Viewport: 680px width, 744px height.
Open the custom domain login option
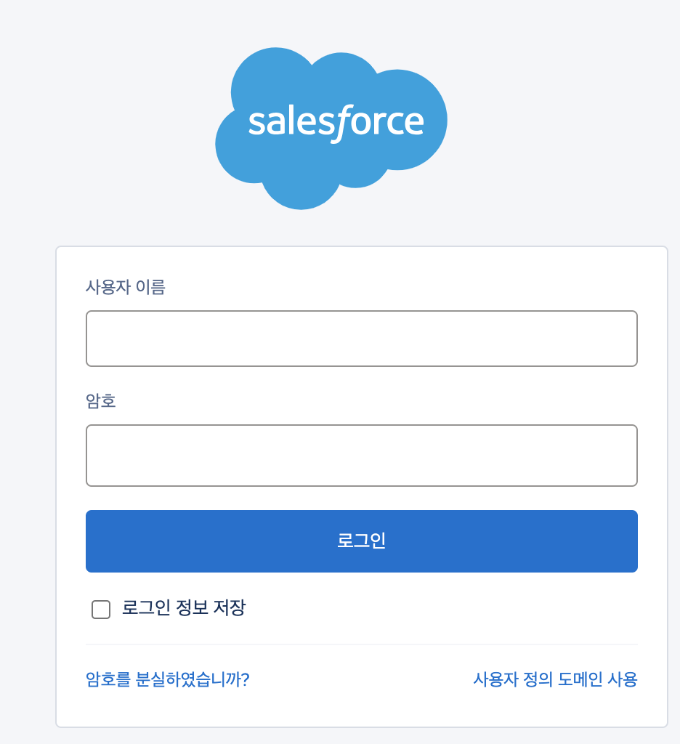(556, 679)
